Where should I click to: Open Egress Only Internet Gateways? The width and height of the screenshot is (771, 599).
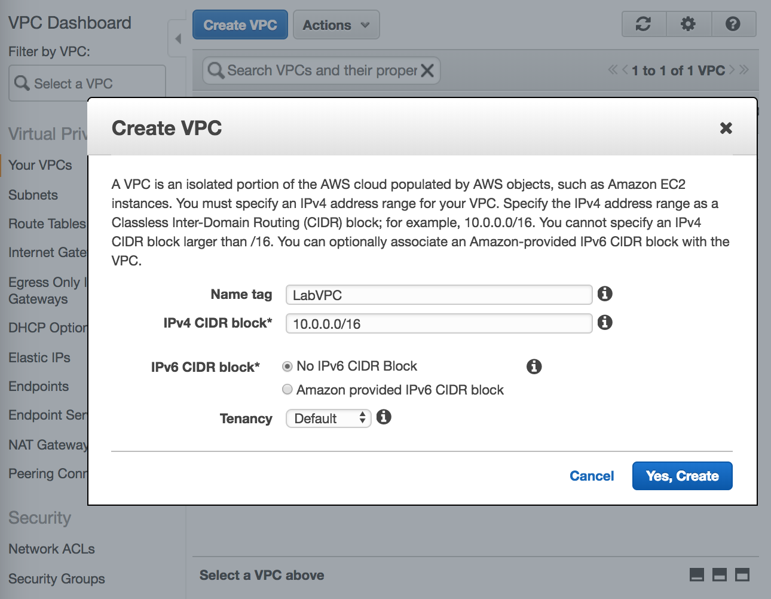48,291
